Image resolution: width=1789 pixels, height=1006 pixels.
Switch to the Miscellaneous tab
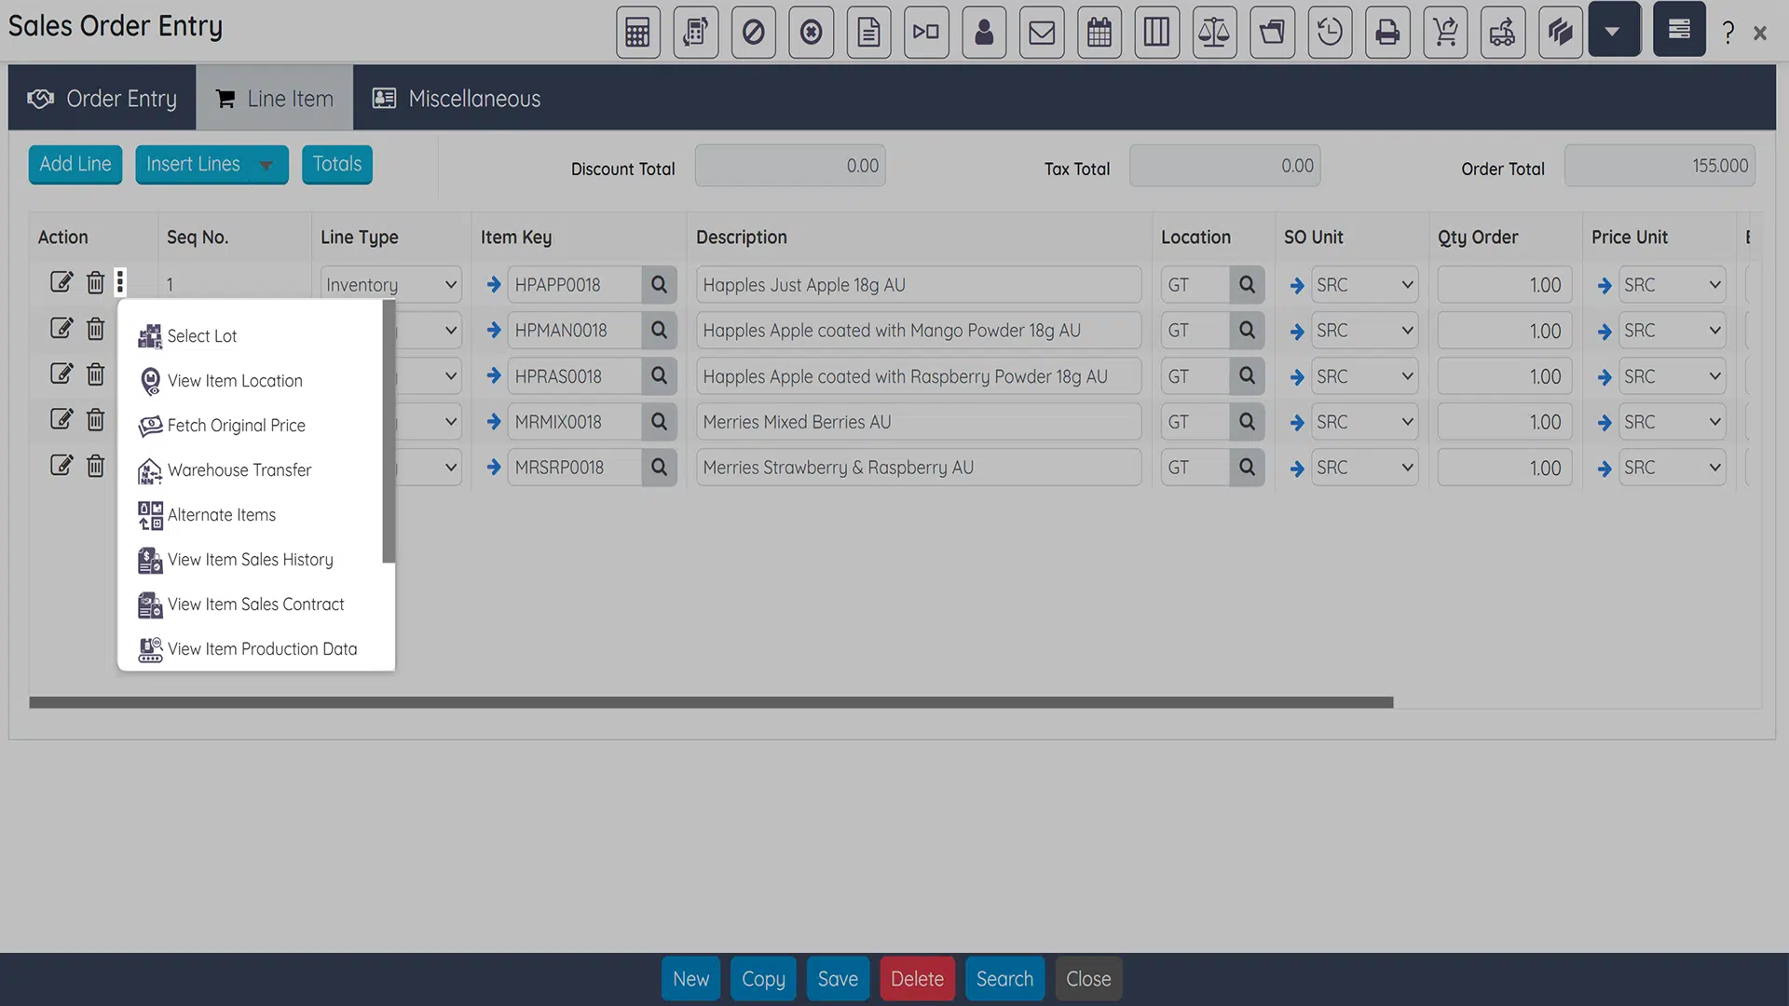pos(457,98)
